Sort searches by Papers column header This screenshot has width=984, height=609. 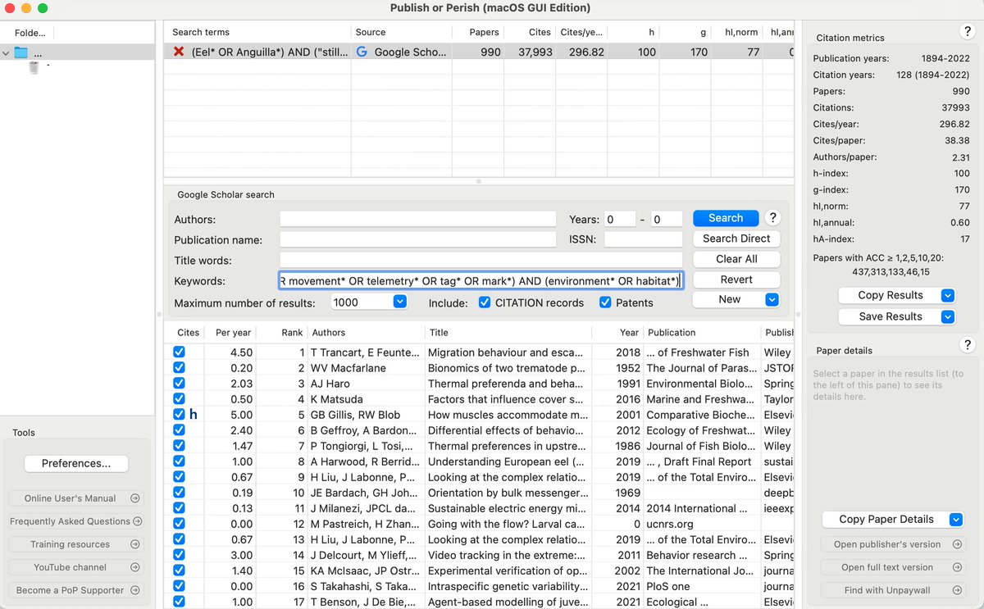[x=484, y=32]
